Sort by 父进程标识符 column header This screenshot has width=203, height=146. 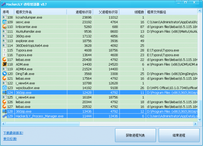pos(106,12)
